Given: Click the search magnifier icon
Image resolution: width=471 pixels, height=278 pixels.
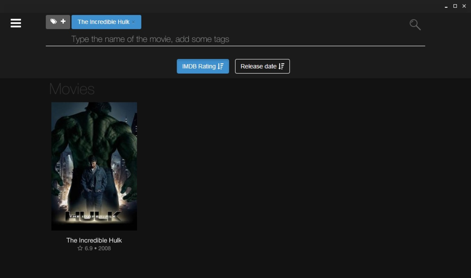Looking at the screenshot, I should (x=415, y=25).
